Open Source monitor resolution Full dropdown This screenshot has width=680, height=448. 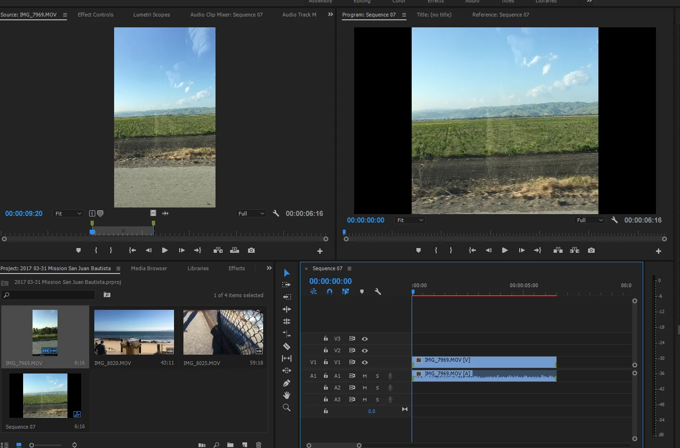tap(251, 214)
